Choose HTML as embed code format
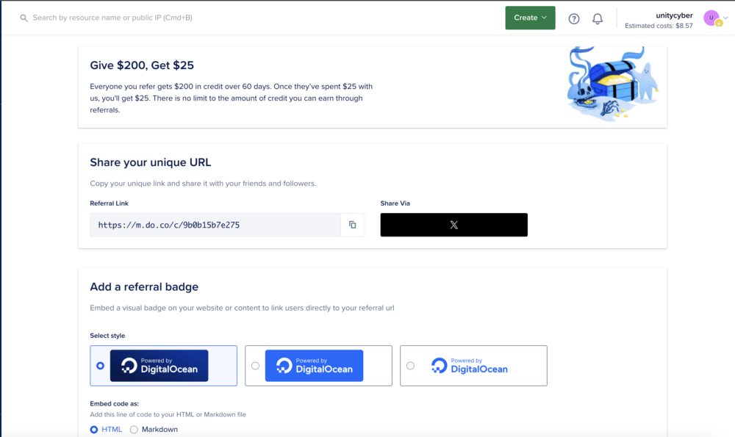The width and height of the screenshot is (735, 437). pos(94,430)
